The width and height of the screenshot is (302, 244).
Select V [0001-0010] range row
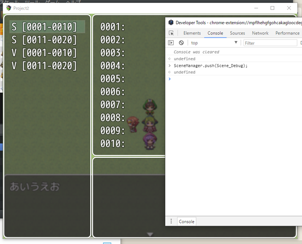coord(47,52)
